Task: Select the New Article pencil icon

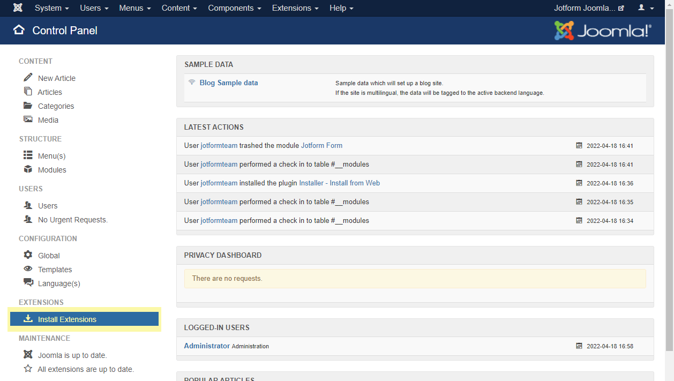Action: (x=28, y=78)
